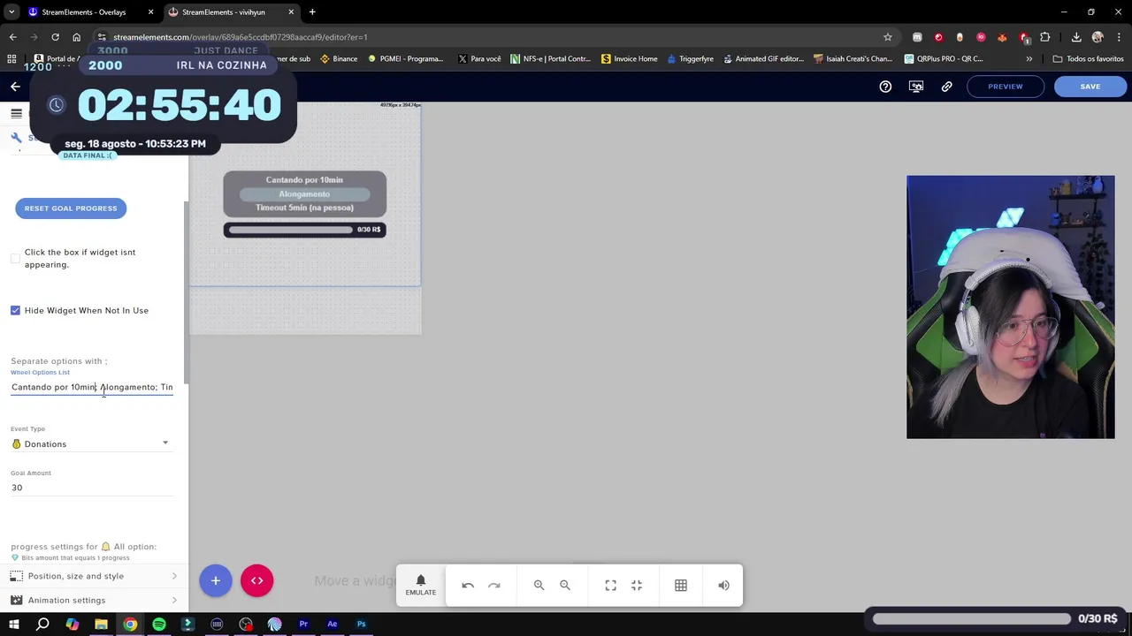Screen dimensions: 1132x636
Task: Open File Explorer from the taskbar
Action: 101,625
